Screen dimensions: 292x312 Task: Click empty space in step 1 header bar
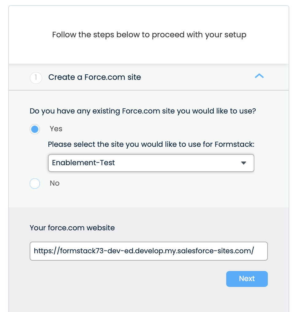point(196,77)
